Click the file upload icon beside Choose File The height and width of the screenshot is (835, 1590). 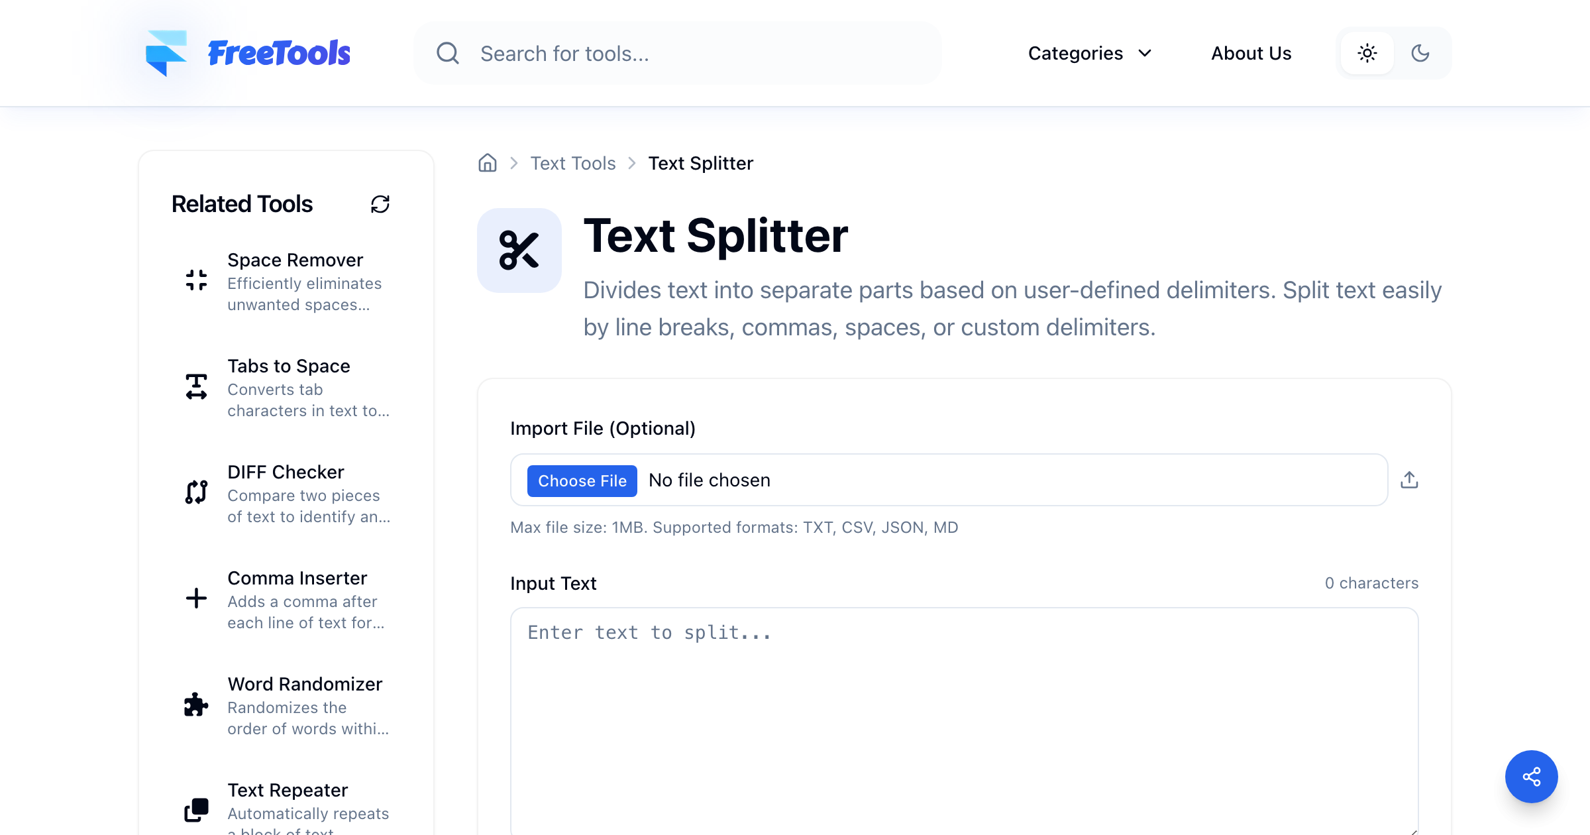click(1410, 480)
